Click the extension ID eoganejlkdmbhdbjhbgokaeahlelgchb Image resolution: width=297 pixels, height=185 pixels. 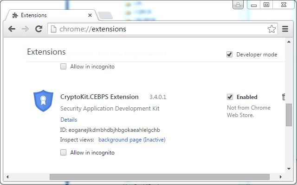point(114,130)
